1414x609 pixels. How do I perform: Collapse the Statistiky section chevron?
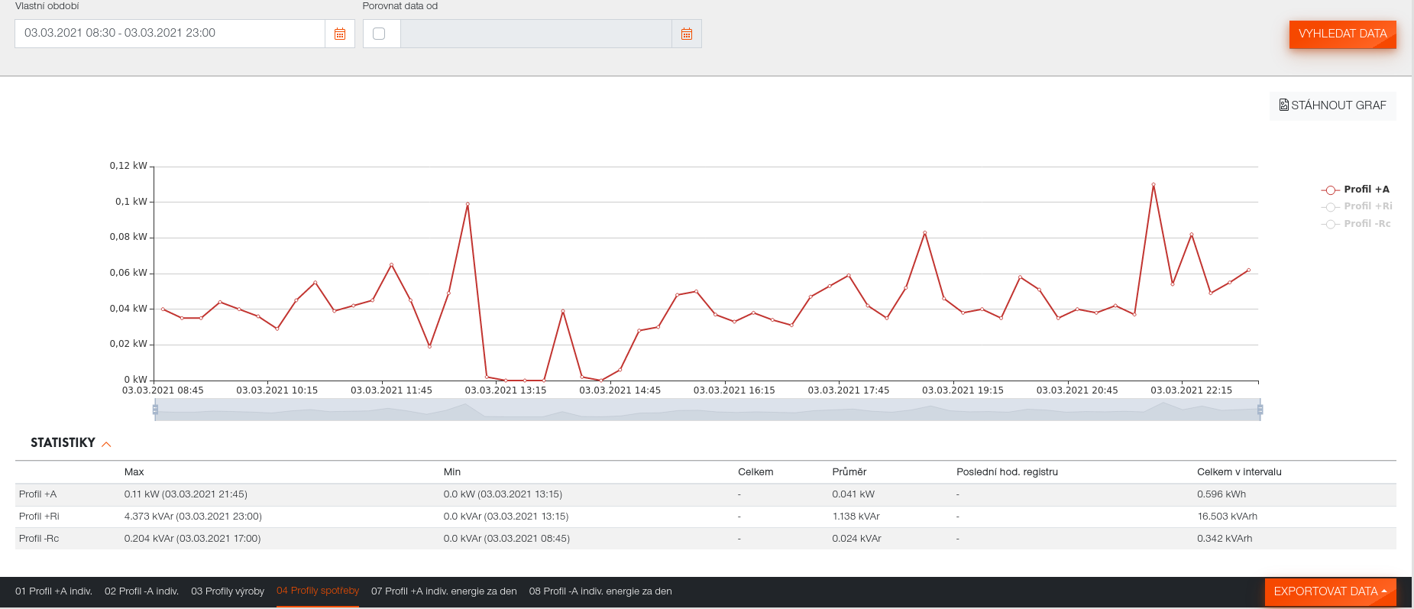coord(106,444)
